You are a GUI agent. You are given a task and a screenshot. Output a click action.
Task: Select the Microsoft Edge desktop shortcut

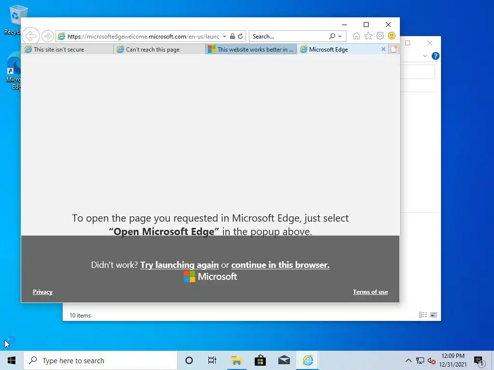click(x=13, y=71)
